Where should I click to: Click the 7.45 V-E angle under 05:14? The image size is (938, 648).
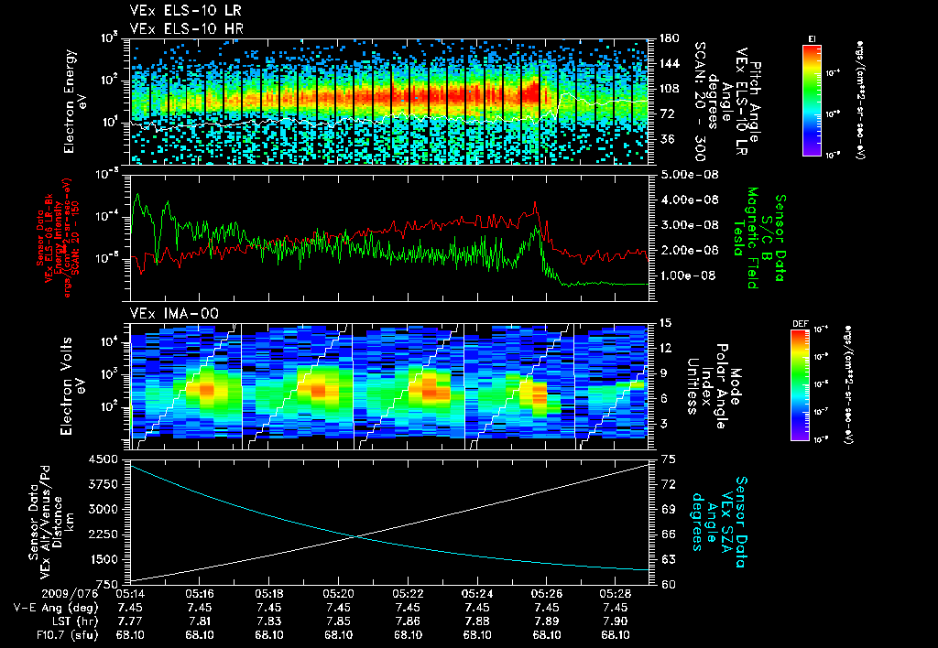coord(130,608)
